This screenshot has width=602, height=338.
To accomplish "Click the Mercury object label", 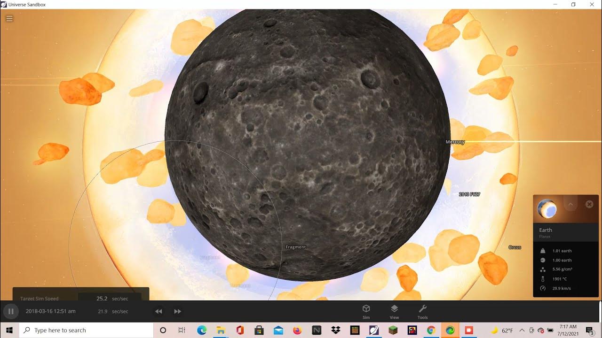I will (x=455, y=142).
